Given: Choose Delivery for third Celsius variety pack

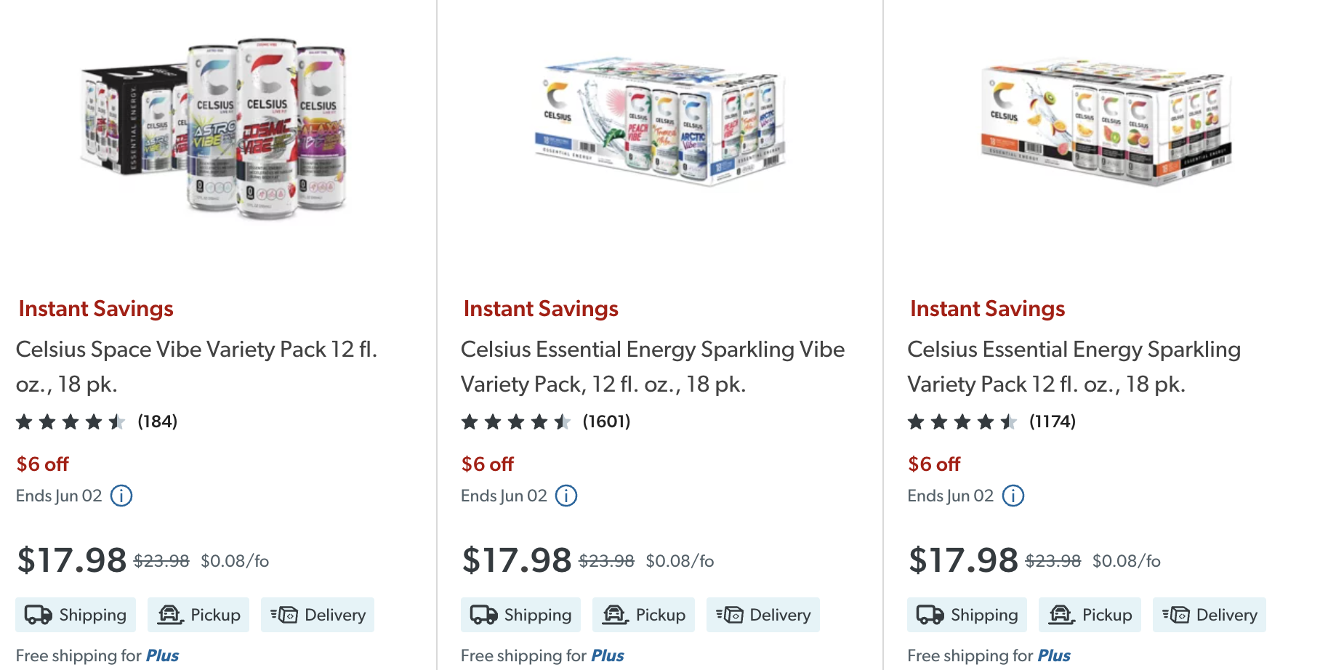Looking at the screenshot, I should click(x=1209, y=615).
